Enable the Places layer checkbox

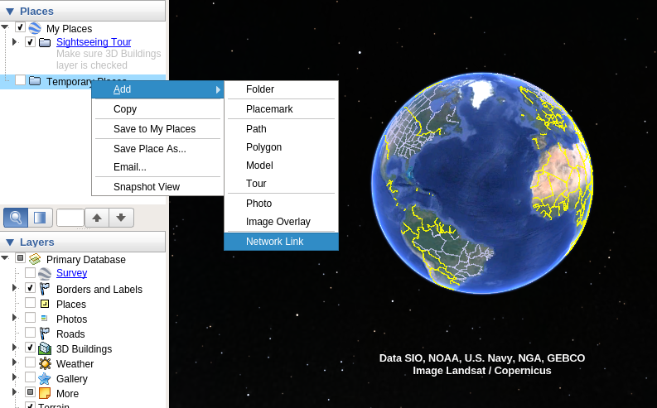pos(30,303)
